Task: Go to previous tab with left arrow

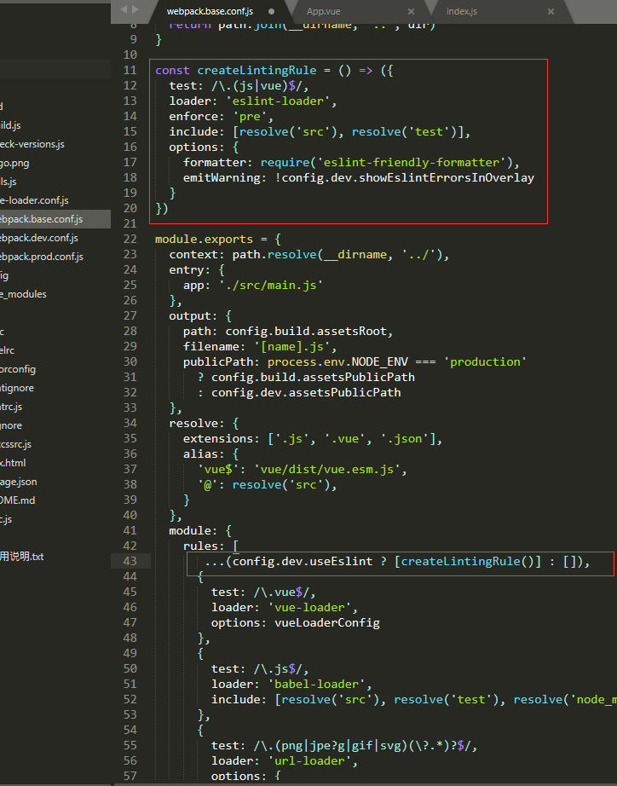Action: (124, 9)
